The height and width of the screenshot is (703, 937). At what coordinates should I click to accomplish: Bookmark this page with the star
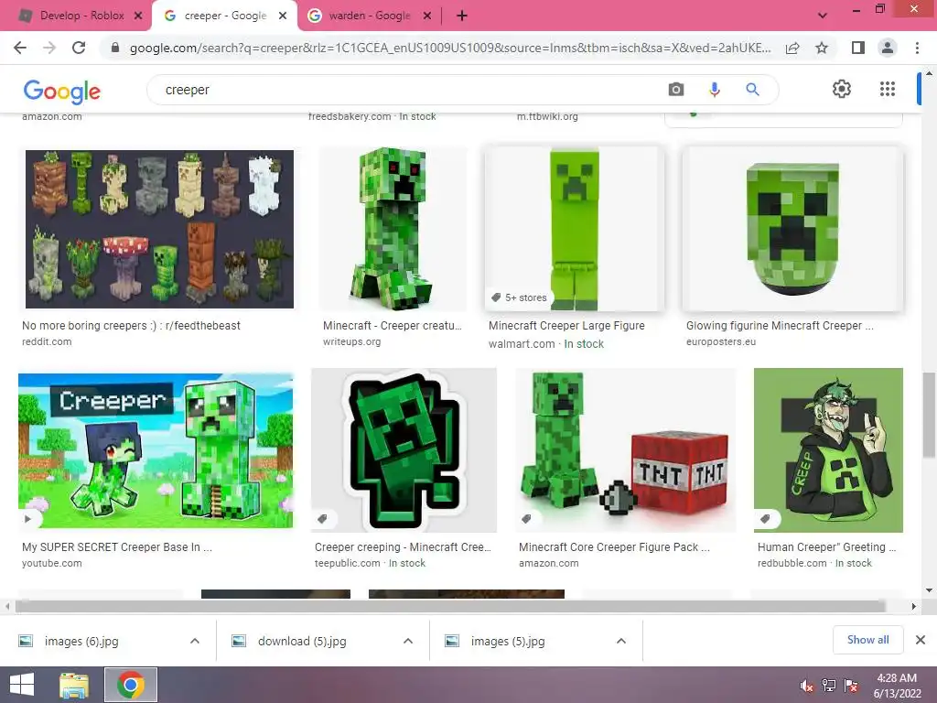click(822, 48)
